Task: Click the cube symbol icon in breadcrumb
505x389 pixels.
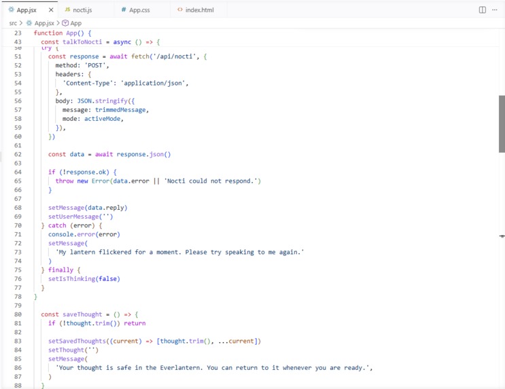Action: tap(65, 23)
